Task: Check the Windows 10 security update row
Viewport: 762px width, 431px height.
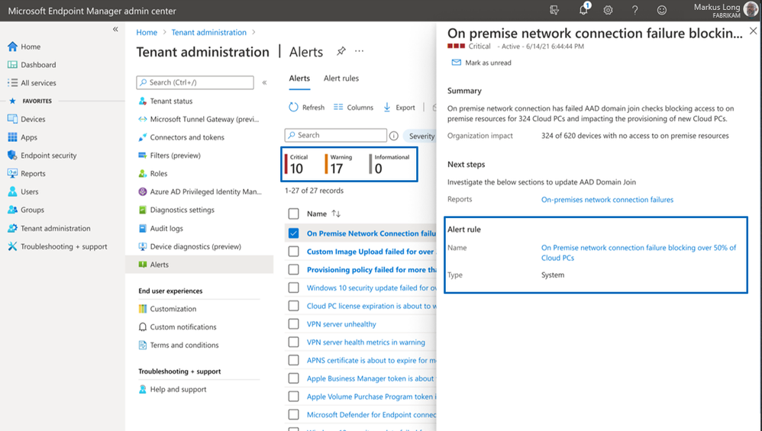Action: point(293,288)
